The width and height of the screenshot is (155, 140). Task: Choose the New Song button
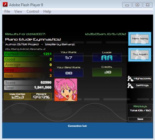click(x=140, y=39)
